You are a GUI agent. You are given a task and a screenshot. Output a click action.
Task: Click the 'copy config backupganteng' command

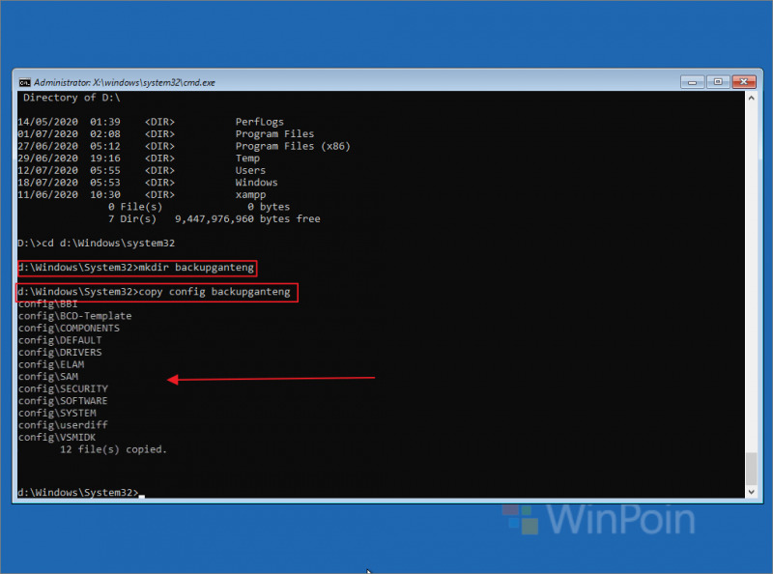215,292
